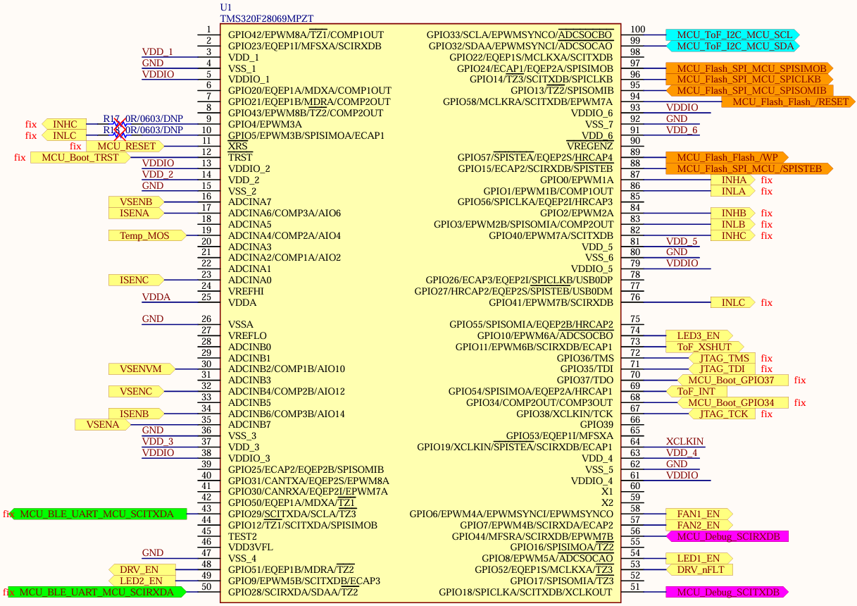Click the VDDA net label
857x606 pixels.
pos(156,297)
